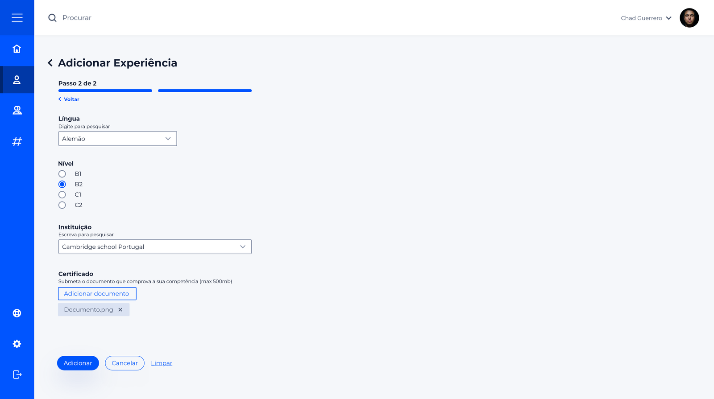The width and height of the screenshot is (714, 399).
Task: Click the Adicionar submit button
Action: pos(78,363)
